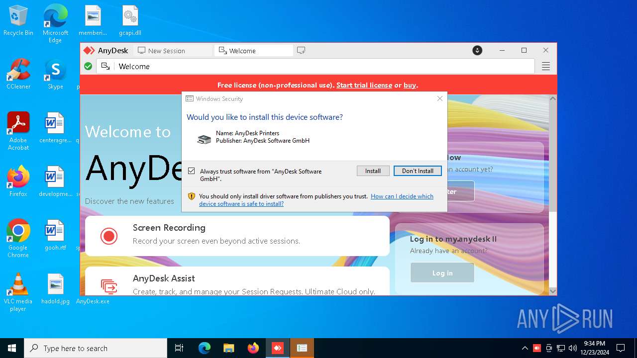This screenshot has height=358, width=637.
Task: Close the Windows Security dialog
Action: pyautogui.click(x=439, y=98)
